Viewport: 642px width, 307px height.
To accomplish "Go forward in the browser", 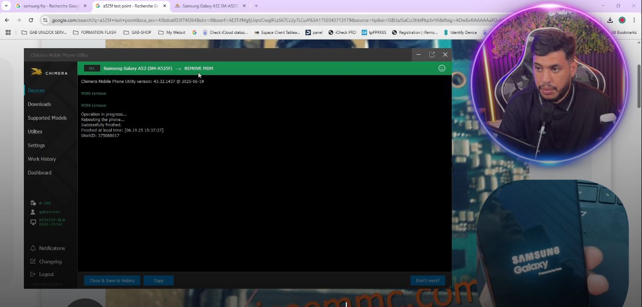I will click(19, 20).
